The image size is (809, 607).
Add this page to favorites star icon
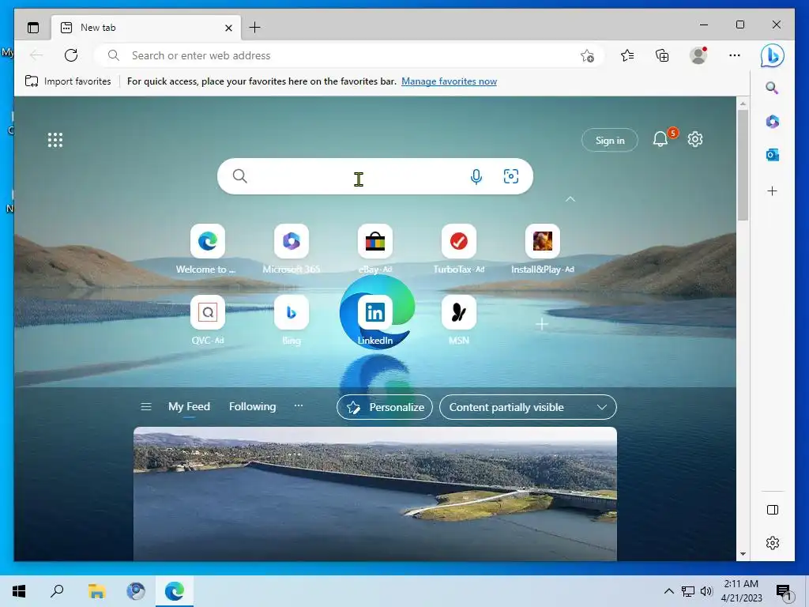coord(587,55)
